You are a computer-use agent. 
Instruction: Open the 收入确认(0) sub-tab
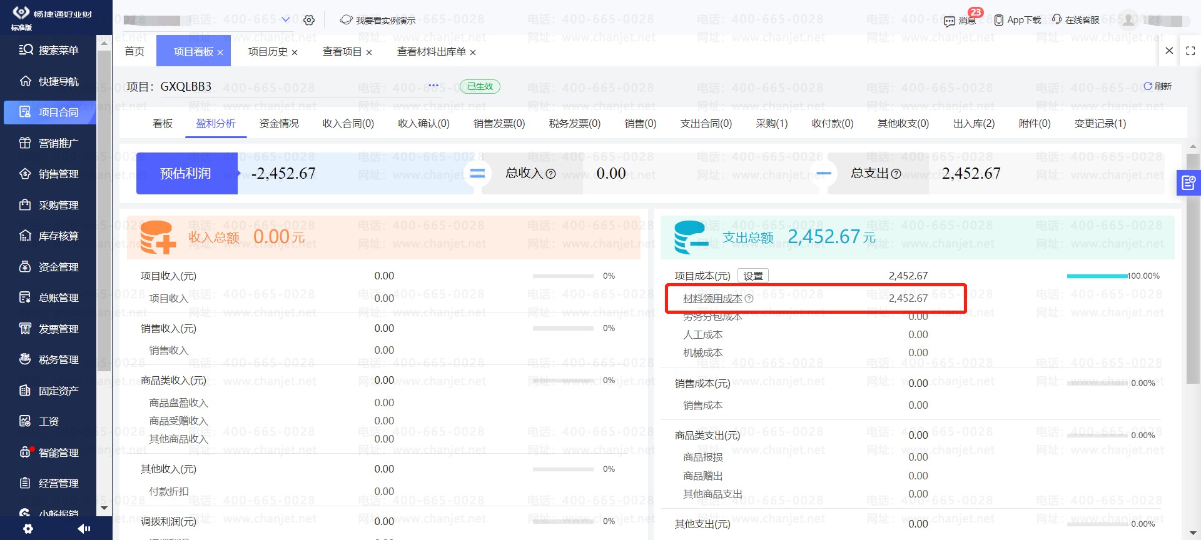point(424,124)
